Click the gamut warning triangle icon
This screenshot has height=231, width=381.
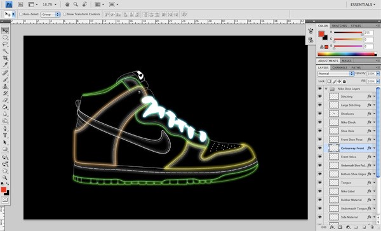pos(322,47)
